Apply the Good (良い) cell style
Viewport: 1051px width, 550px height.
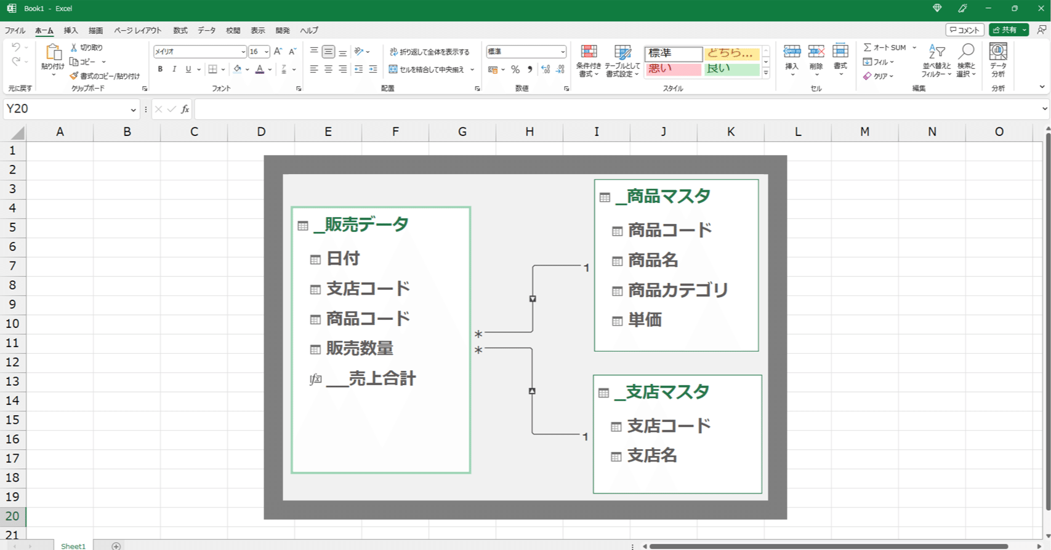(x=731, y=69)
